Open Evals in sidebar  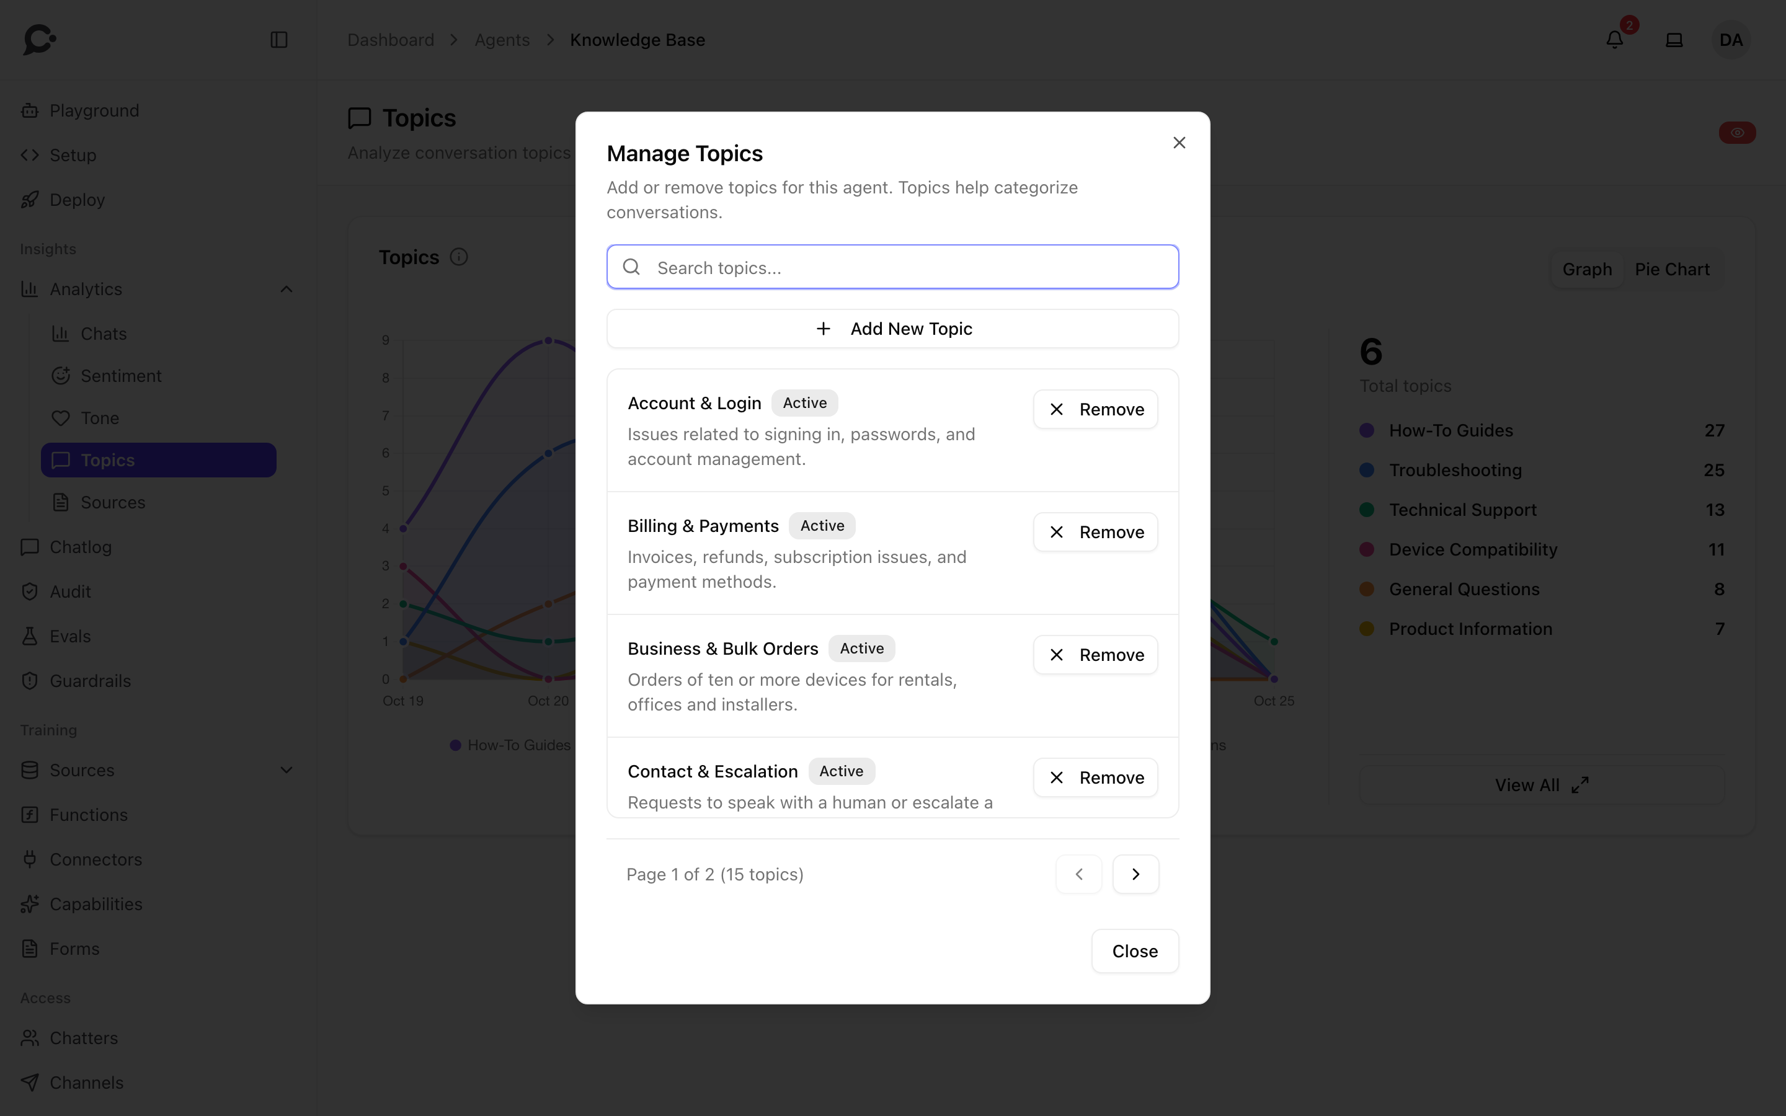point(158,636)
